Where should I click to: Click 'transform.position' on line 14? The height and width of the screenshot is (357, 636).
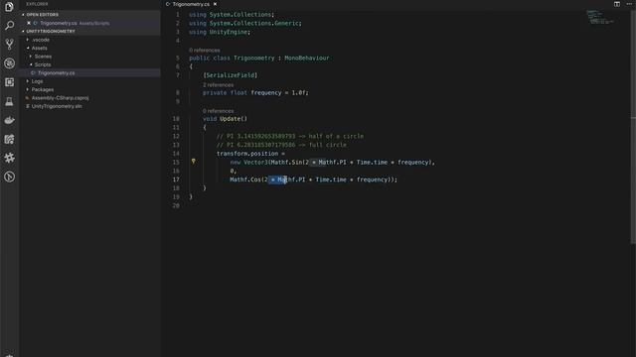point(247,154)
